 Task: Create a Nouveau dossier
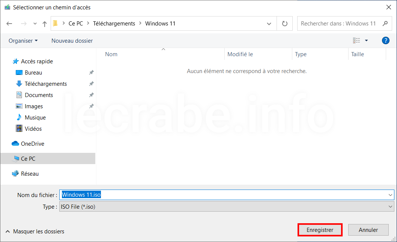[x=72, y=41]
